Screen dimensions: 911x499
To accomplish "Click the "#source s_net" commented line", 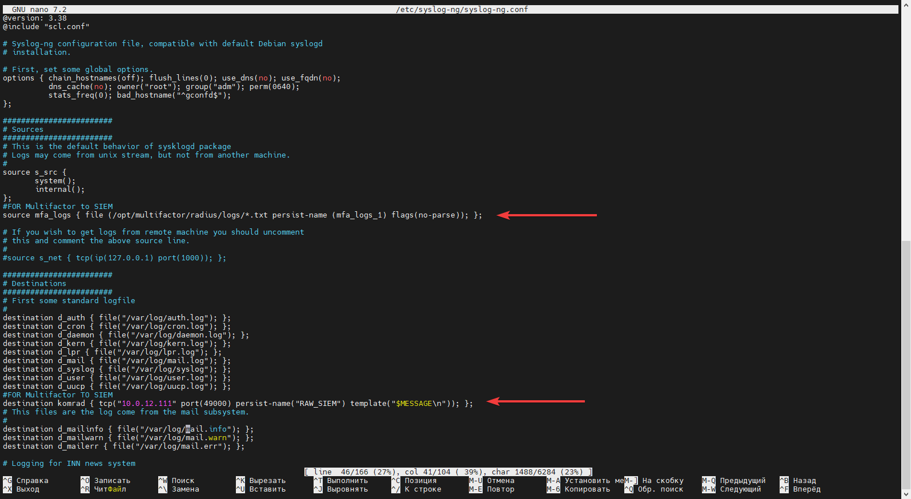I will coord(115,258).
